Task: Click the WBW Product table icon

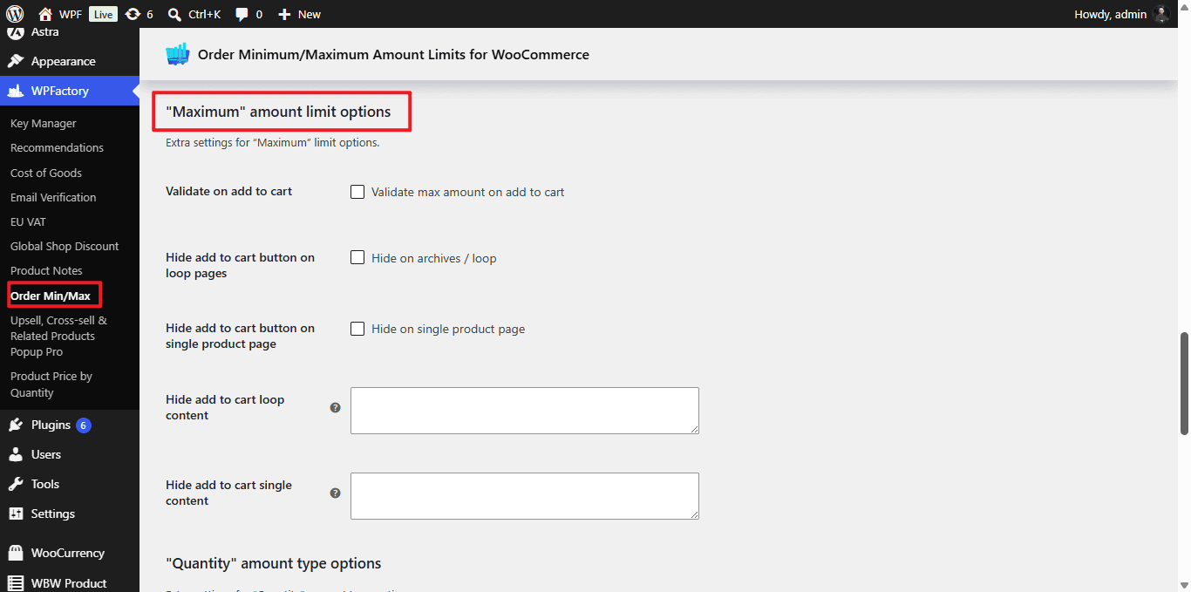Action: point(15,582)
